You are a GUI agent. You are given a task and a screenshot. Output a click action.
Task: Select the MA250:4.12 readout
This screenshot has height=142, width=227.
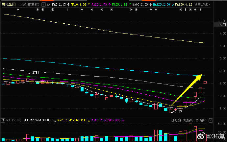tap(184, 5)
